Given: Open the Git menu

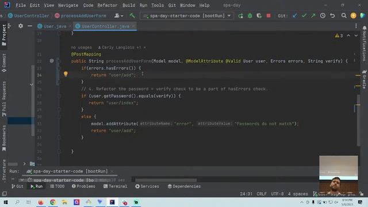Looking at the screenshot, I should [172, 5].
